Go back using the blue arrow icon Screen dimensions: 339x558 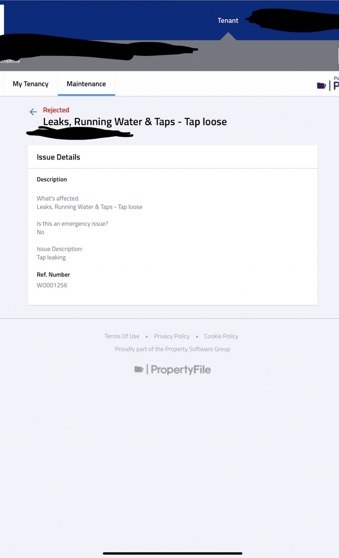coord(33,112)
